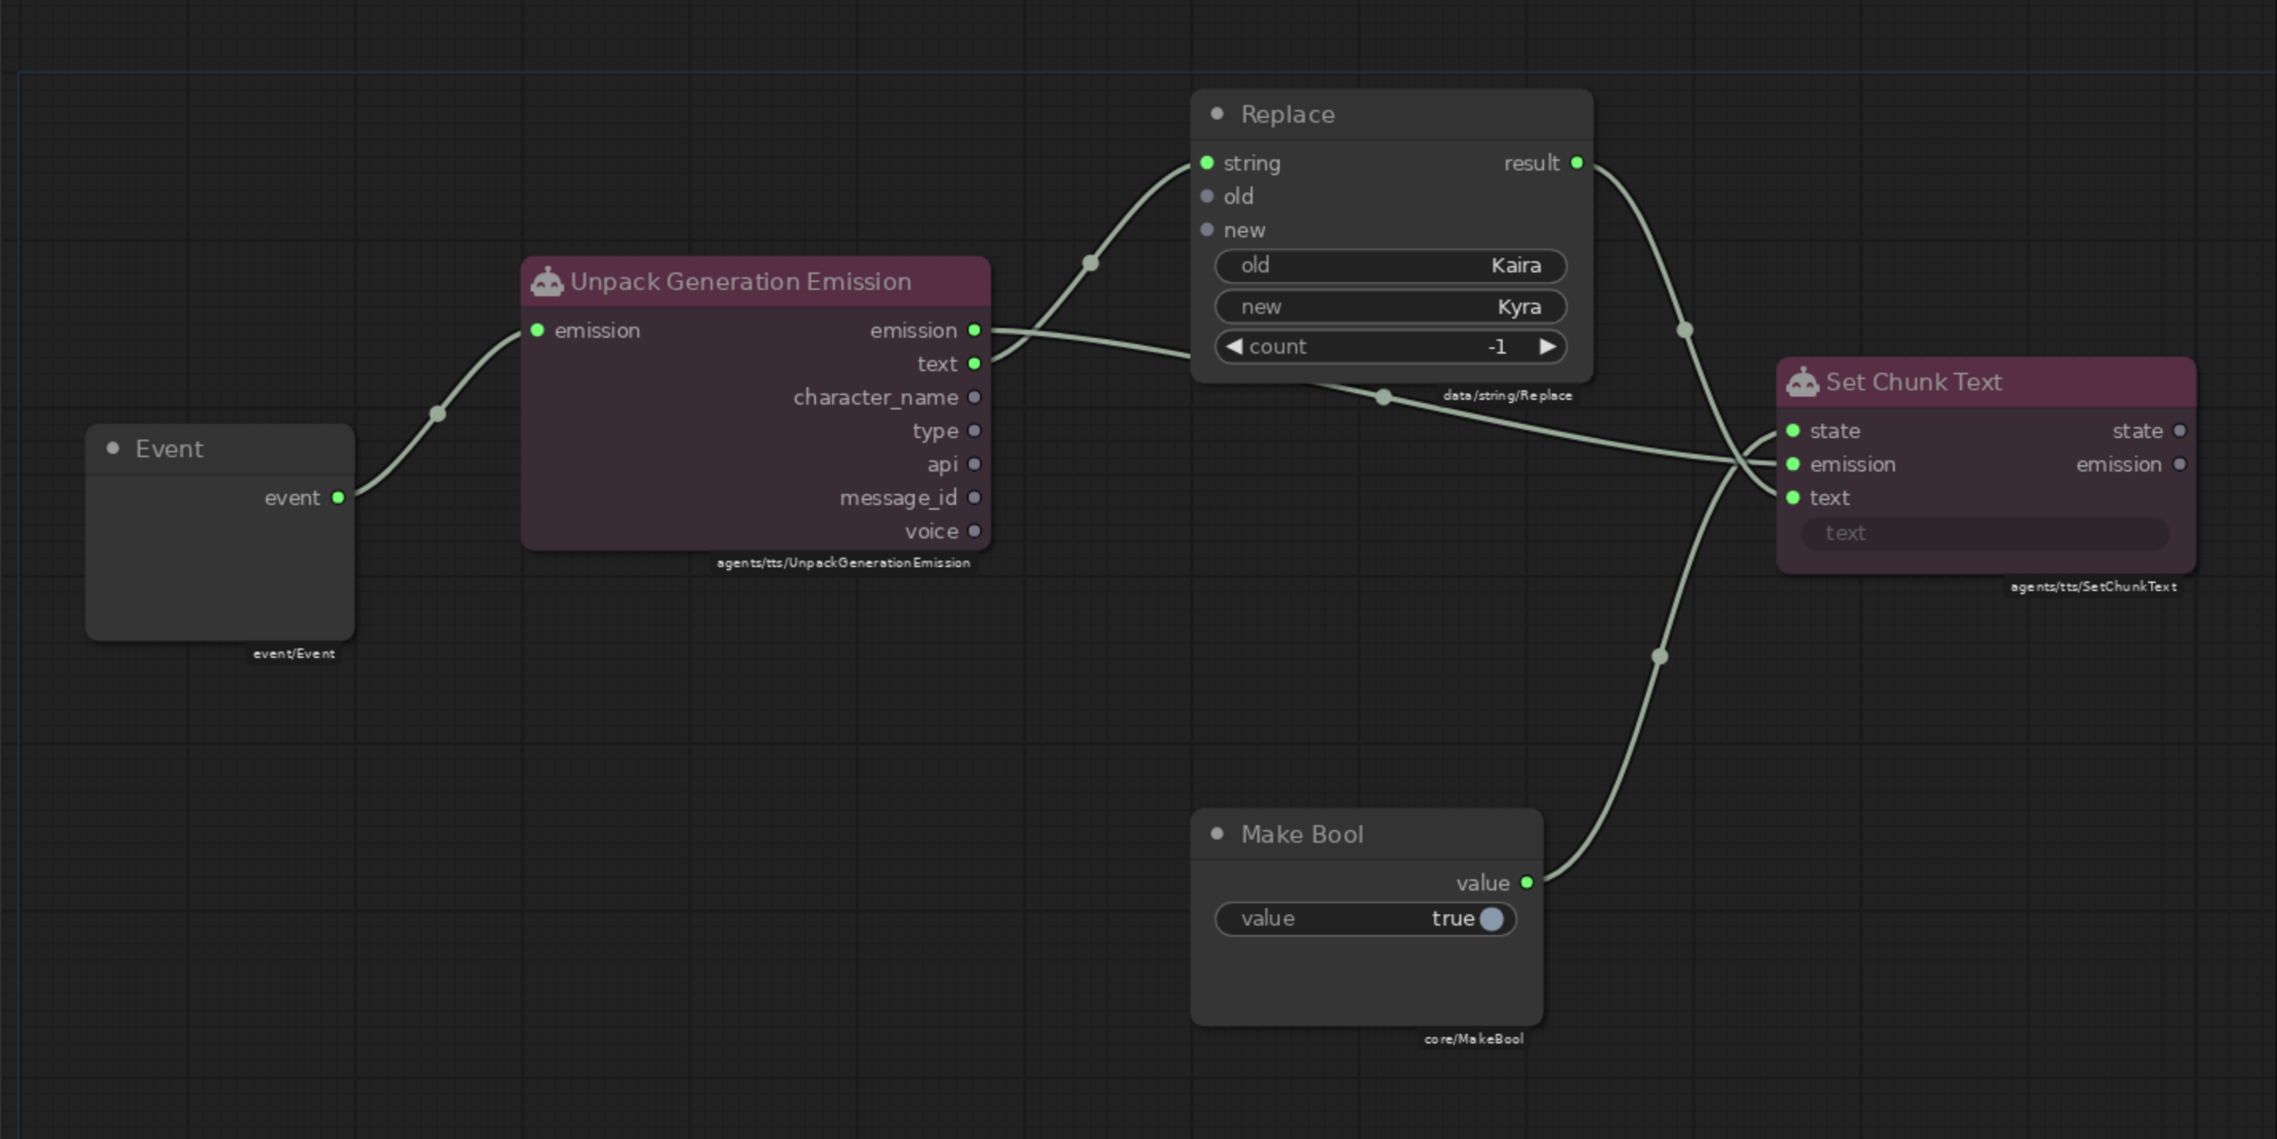Select the Unpack Generation Emission title
Image resolution: width=2277 pixels, height=1139 pixels.
coord(741,282)
